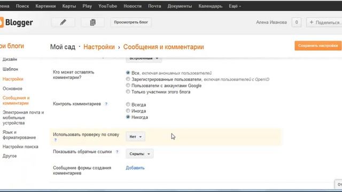
Task: Click the Использовать проверку по слову label
Action: point(86,134)
